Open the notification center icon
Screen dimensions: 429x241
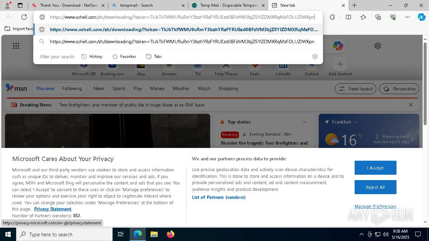(x=418, y=234)
